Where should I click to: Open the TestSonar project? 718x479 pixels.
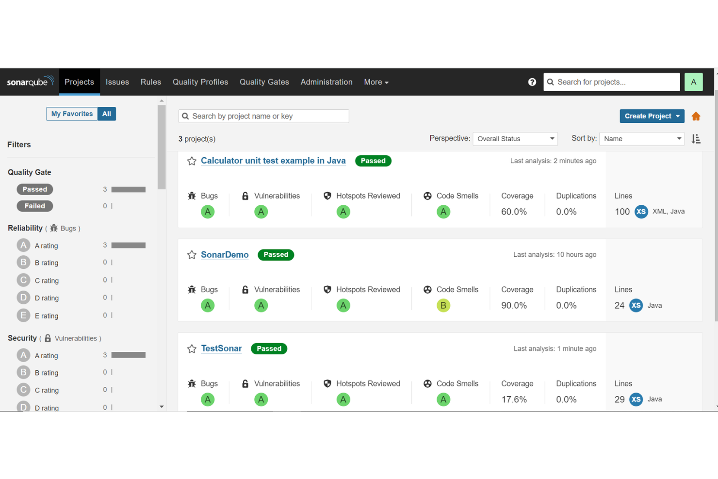pyautogui.click(x=221, y=348)
